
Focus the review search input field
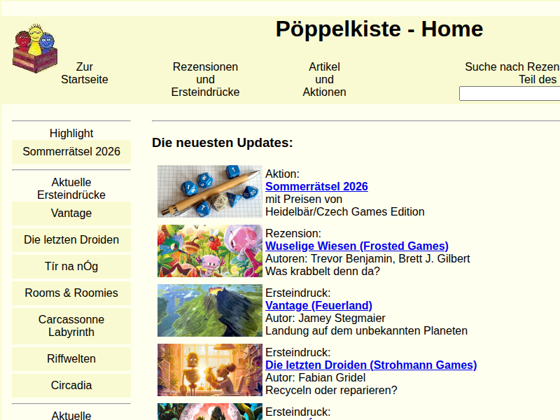click(510, 94)
